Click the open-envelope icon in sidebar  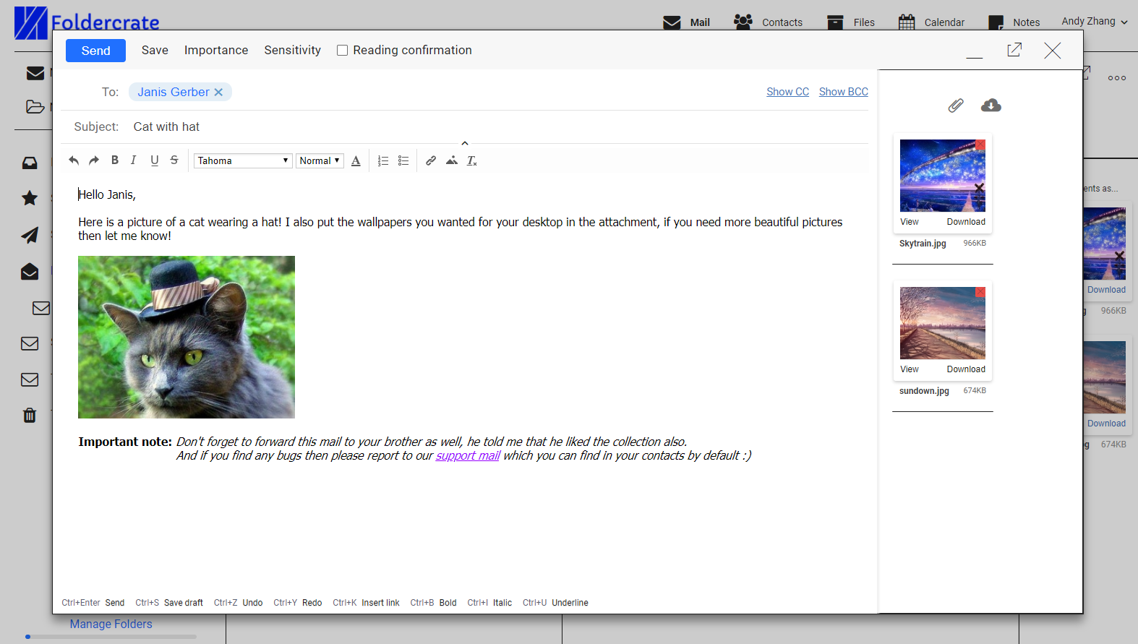pyautogui.click(x=30, y=271)
